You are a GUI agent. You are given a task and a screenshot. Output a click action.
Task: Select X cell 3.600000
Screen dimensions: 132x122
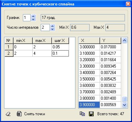click(x=89, y=86)
